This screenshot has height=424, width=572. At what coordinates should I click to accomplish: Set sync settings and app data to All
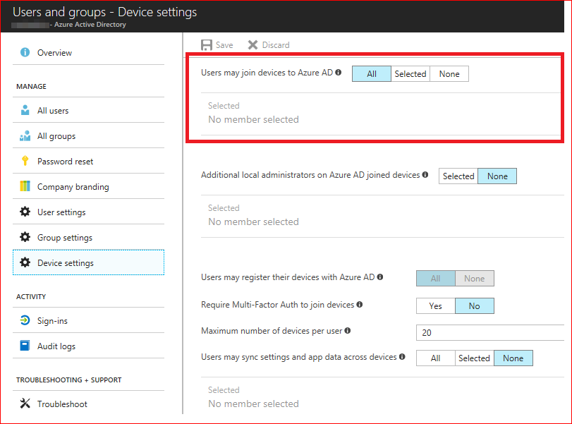pos(435,358)
